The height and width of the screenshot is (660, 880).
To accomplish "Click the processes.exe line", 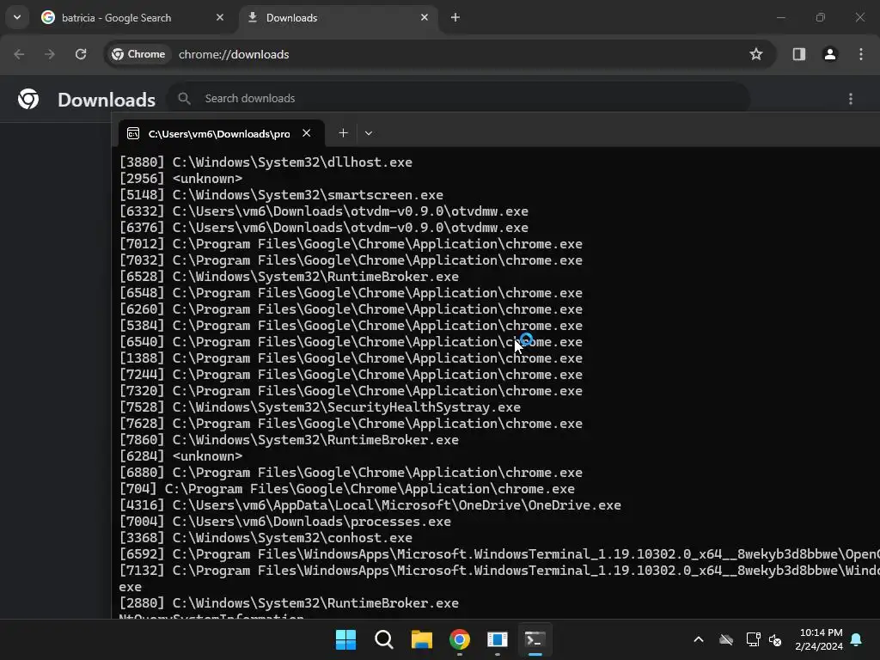I will click(x=284, y=522).
